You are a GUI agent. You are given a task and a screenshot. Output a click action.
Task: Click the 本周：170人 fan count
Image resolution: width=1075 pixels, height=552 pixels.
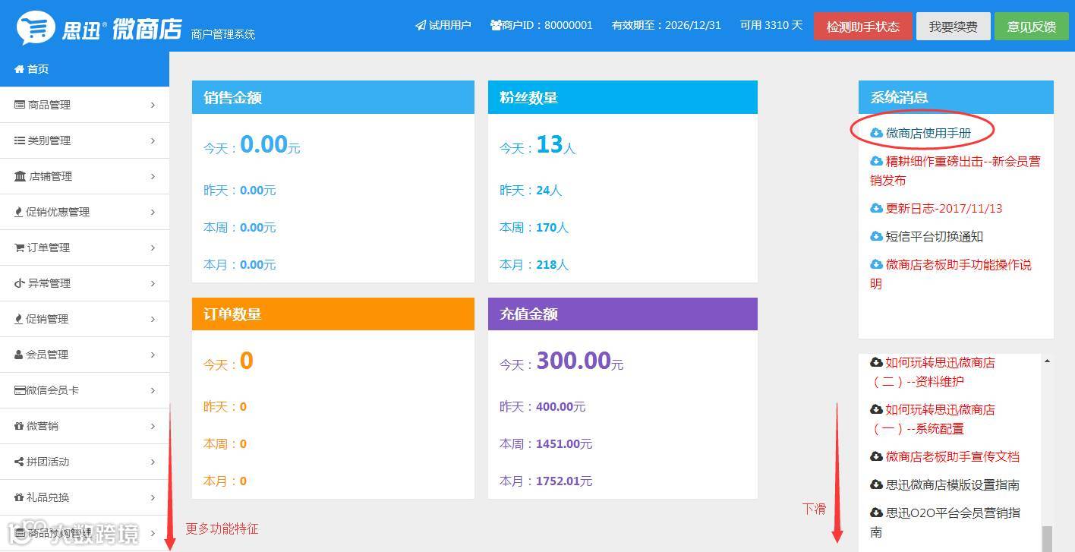534,227
